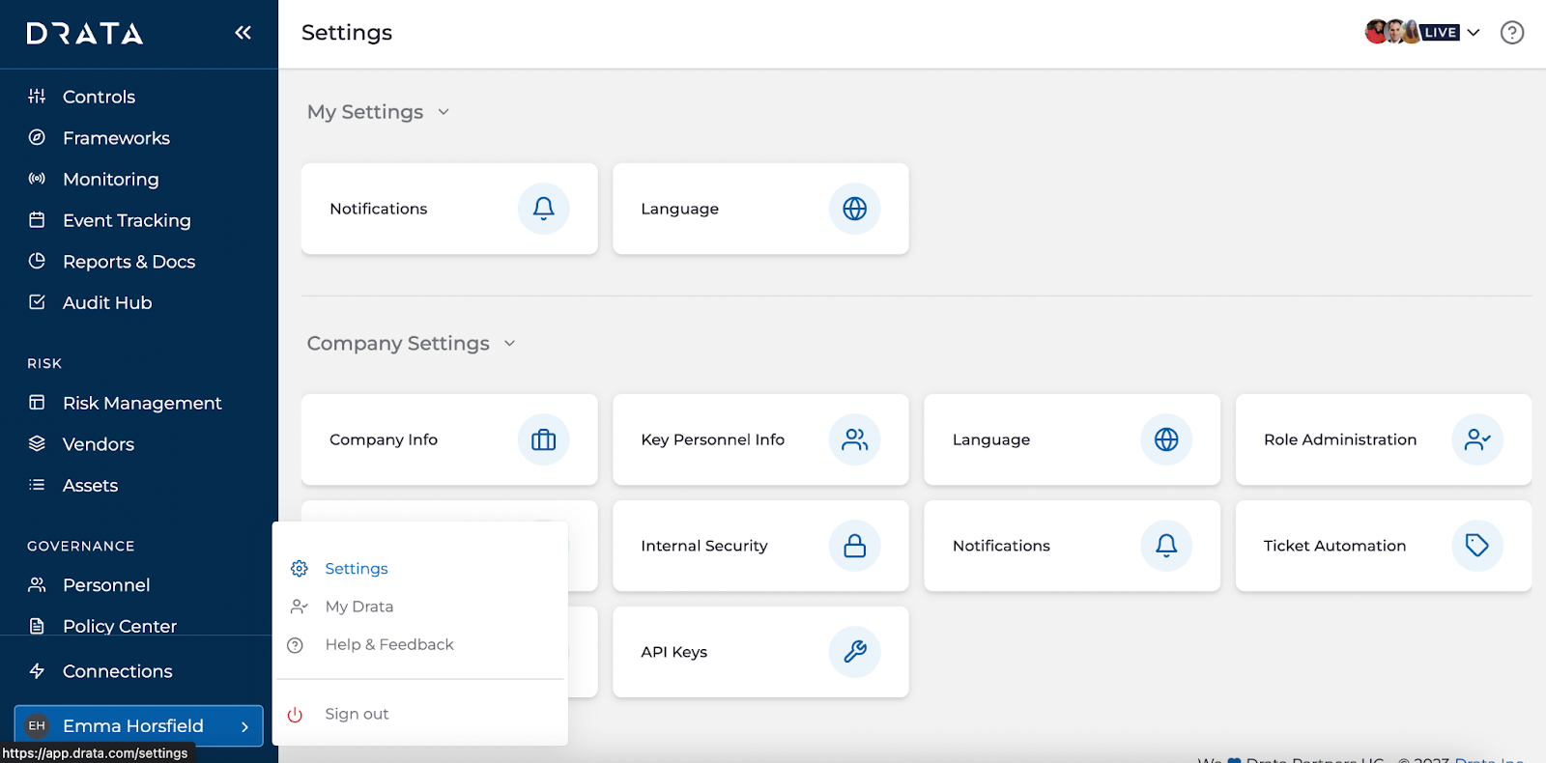Click the bell icon on My Settings Notifications
The width and height of the screenshot is (1546, 763).
[544, 209]
